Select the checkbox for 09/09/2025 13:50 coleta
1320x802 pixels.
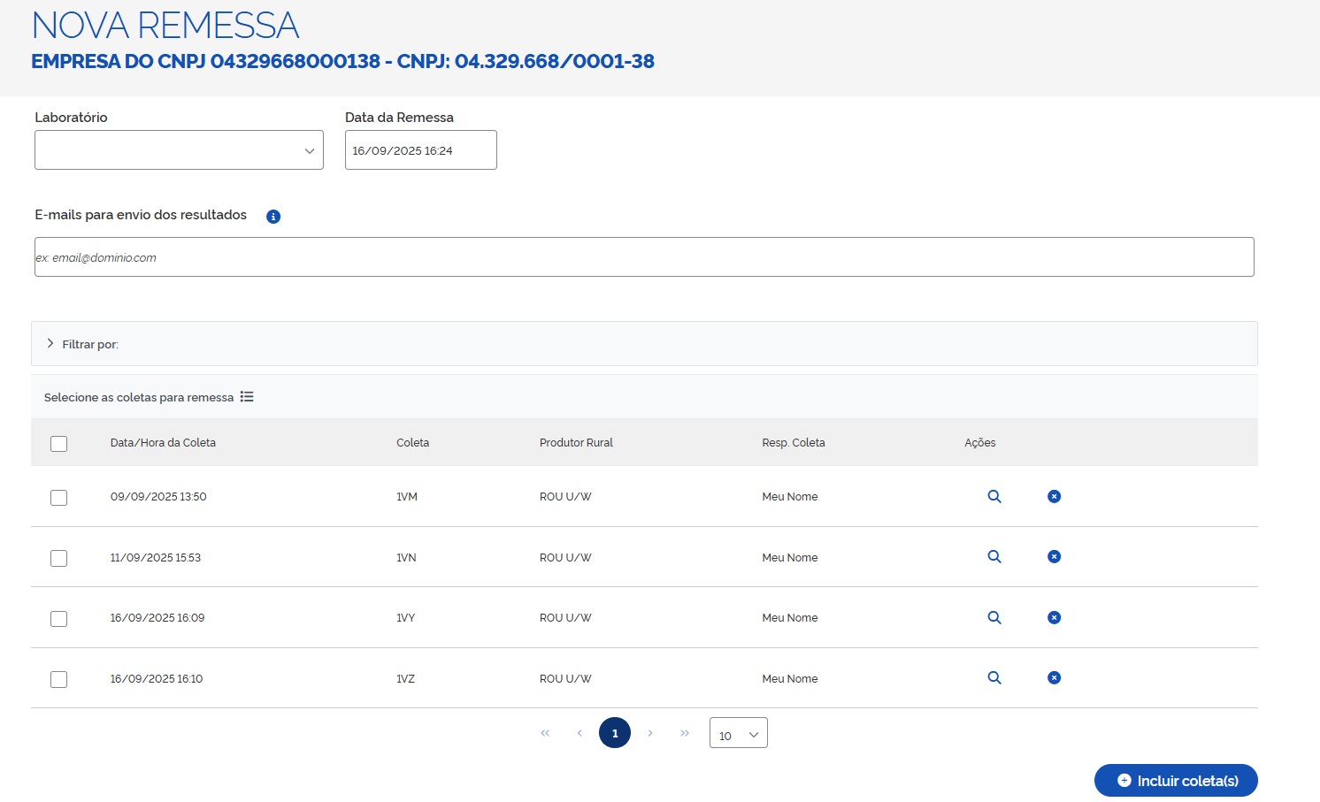(x=59, y=498)
